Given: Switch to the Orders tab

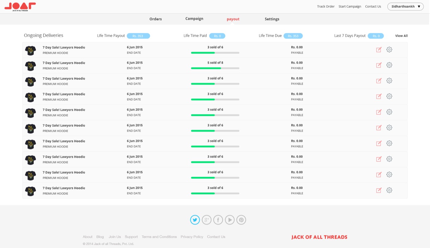Looking at the screenshot, I should pos(156,19).
